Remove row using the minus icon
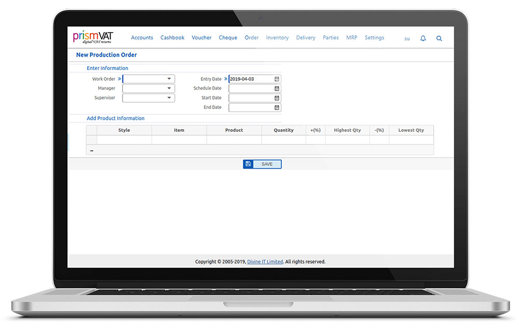Viewport: 519px width, 331px height. tap(92, 150)
